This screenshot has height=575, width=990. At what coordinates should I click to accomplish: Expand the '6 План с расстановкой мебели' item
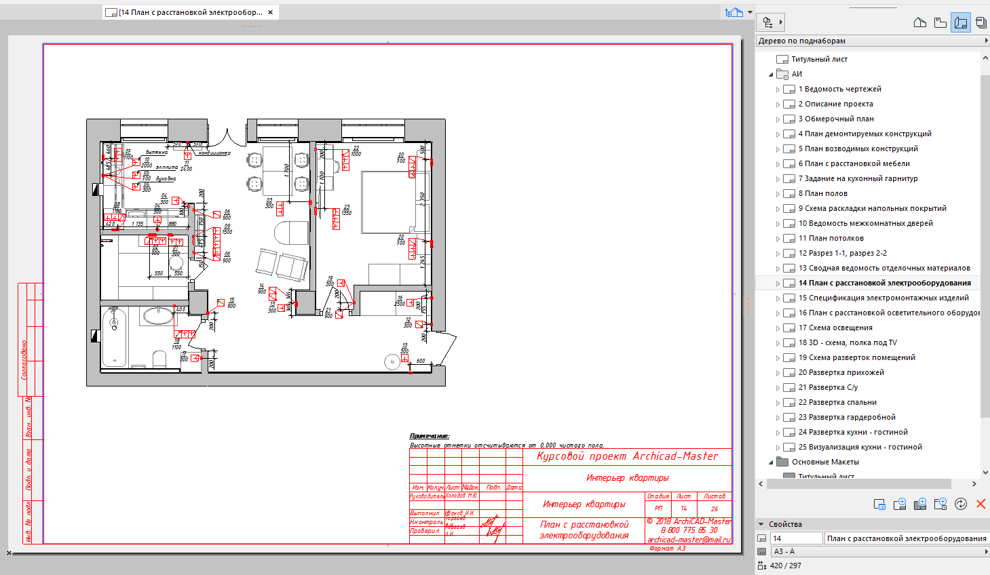pyautogui.click(x=778, y=164)
